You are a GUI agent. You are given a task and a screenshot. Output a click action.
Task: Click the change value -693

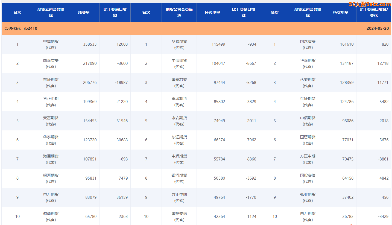[x=124, y=159]
